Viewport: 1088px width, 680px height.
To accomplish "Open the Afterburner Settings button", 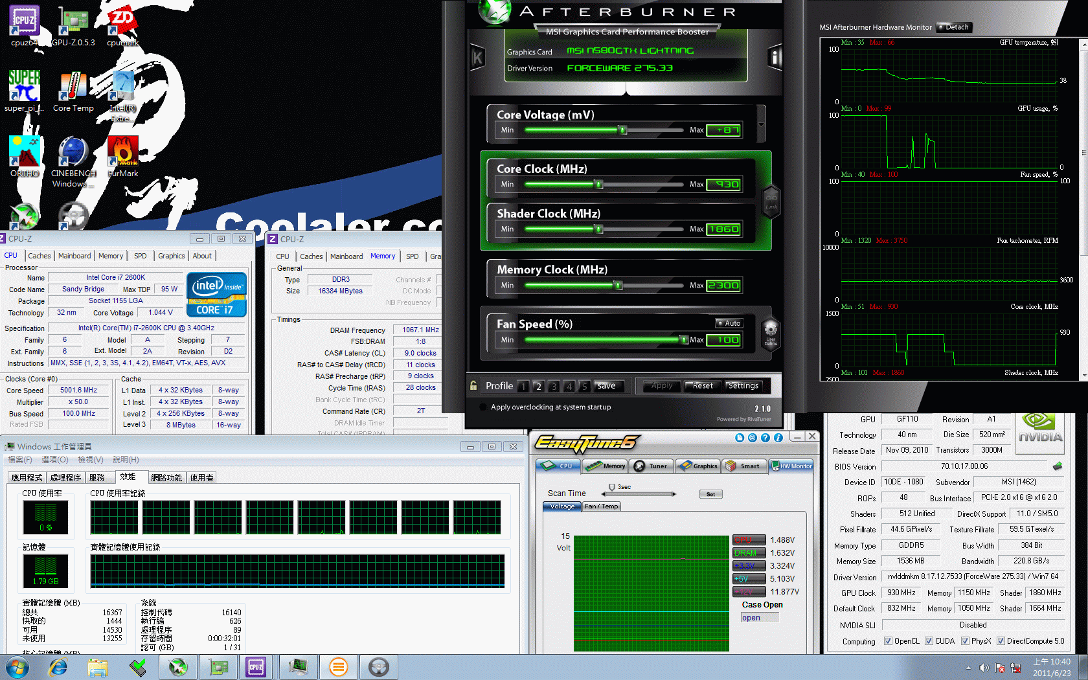I will click(x=743, y=386).
